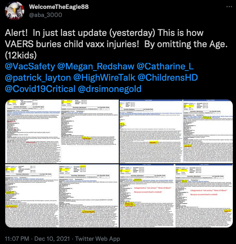View the bottom-left attached report image
This screenshot has width=236, height=244.
62,196
